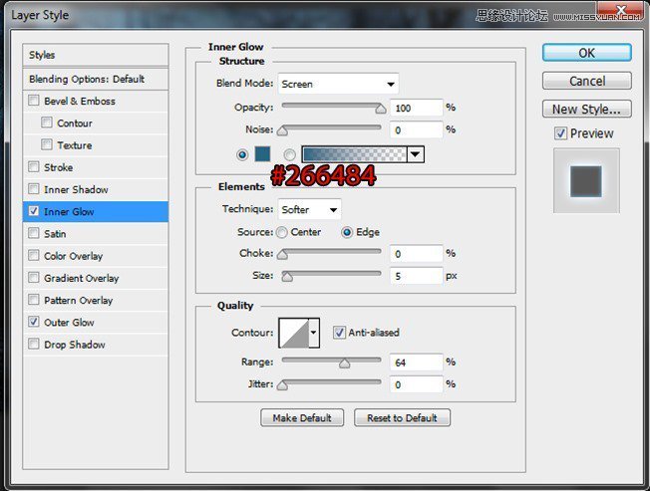Select Blending Options: Default in list

pyautogui.click(x=87, y=79)
